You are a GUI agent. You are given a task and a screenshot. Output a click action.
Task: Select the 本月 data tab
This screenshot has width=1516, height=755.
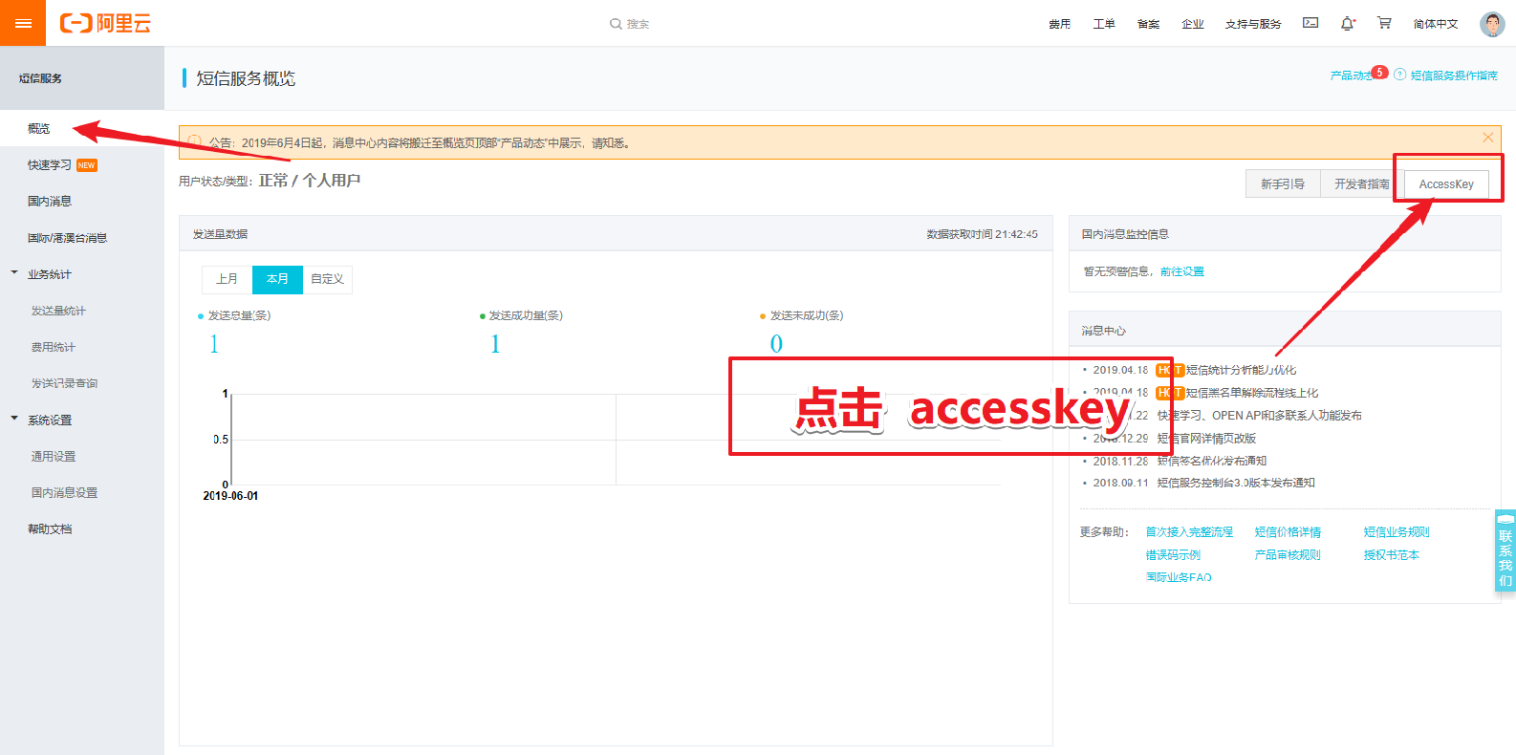click(277, 279)
